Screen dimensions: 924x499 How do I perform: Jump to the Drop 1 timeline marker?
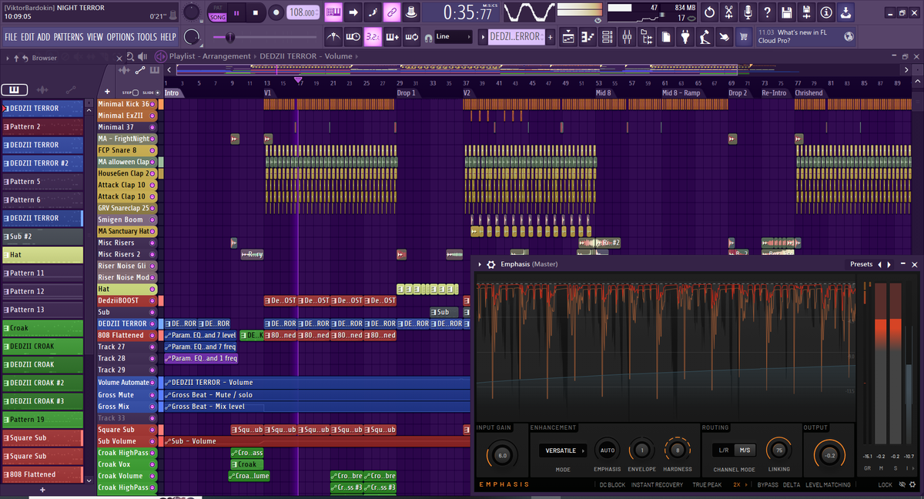(407, 93)
